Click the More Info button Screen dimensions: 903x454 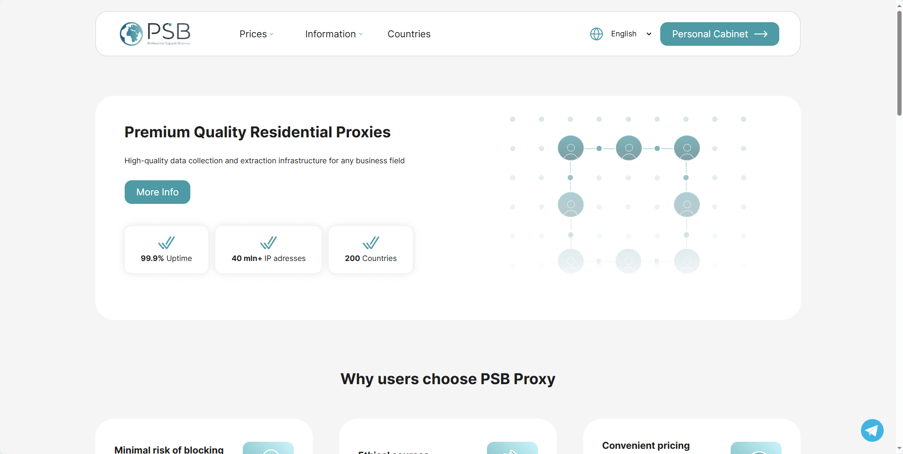point(157,192)
